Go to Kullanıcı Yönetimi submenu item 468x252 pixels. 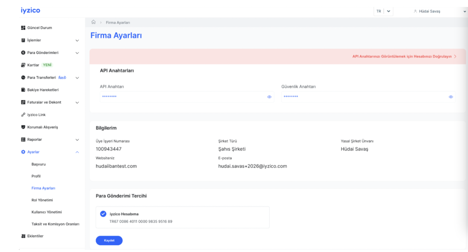[x=46, y=212]
